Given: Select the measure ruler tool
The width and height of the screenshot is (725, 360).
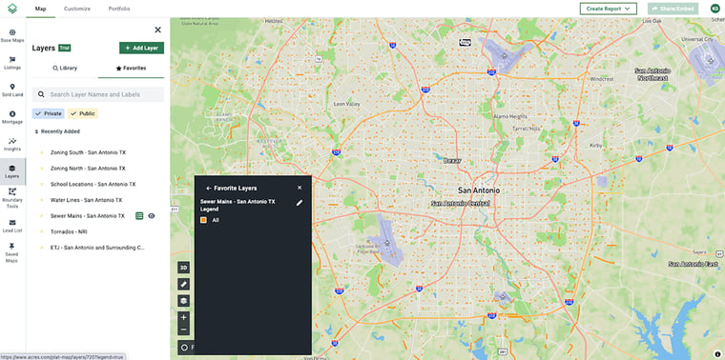Looking at the screenshot, I should (183, 285).
